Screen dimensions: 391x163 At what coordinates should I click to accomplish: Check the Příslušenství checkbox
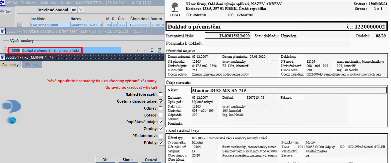coord(161,136)
